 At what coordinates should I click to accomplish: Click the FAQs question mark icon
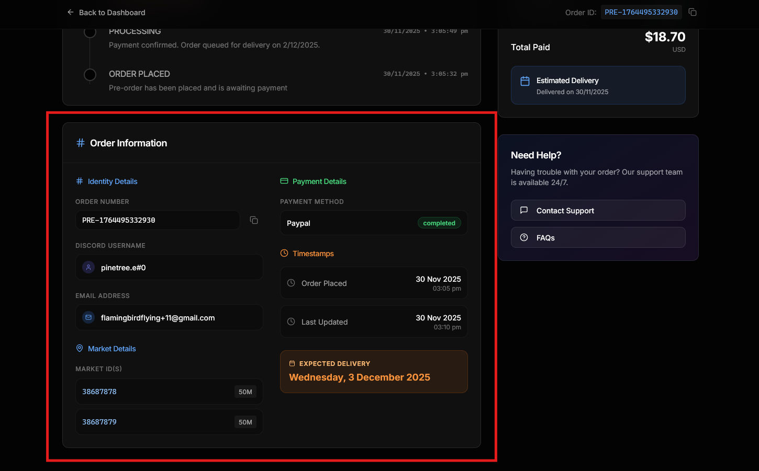(x=524, y=237)
